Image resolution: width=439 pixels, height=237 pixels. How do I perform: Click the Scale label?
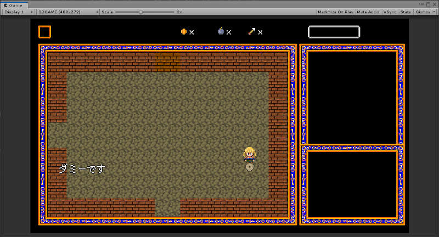coord(107,12)
